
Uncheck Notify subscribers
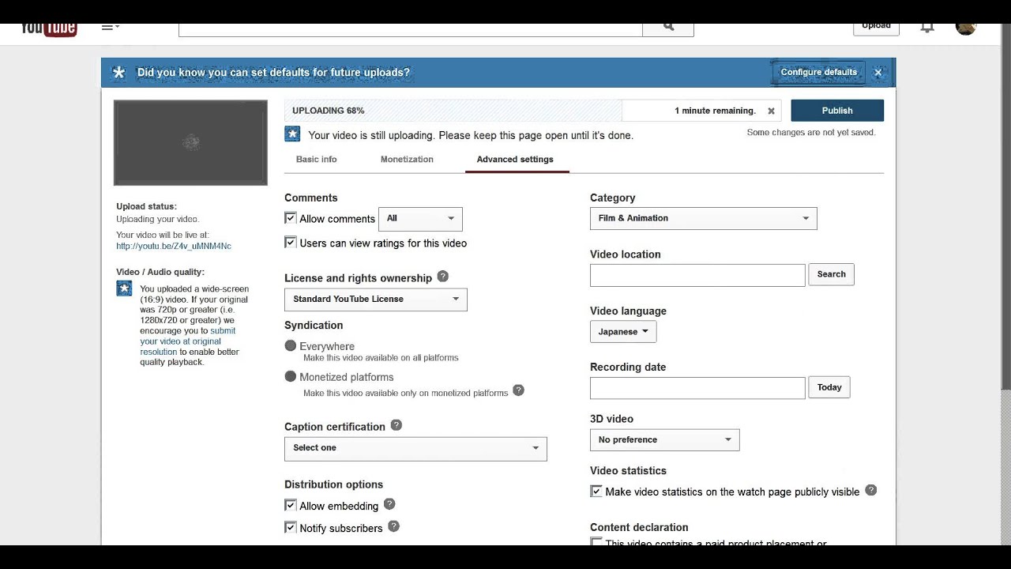pyautogui.click(x=291, y=527)
